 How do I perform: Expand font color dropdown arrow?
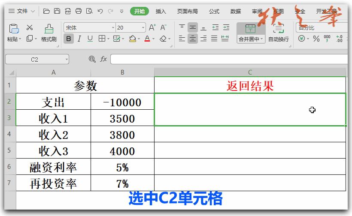pyautogui.click(x=154, y=39)
